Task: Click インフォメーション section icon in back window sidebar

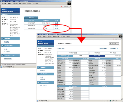Action: (x=3, y=55)
